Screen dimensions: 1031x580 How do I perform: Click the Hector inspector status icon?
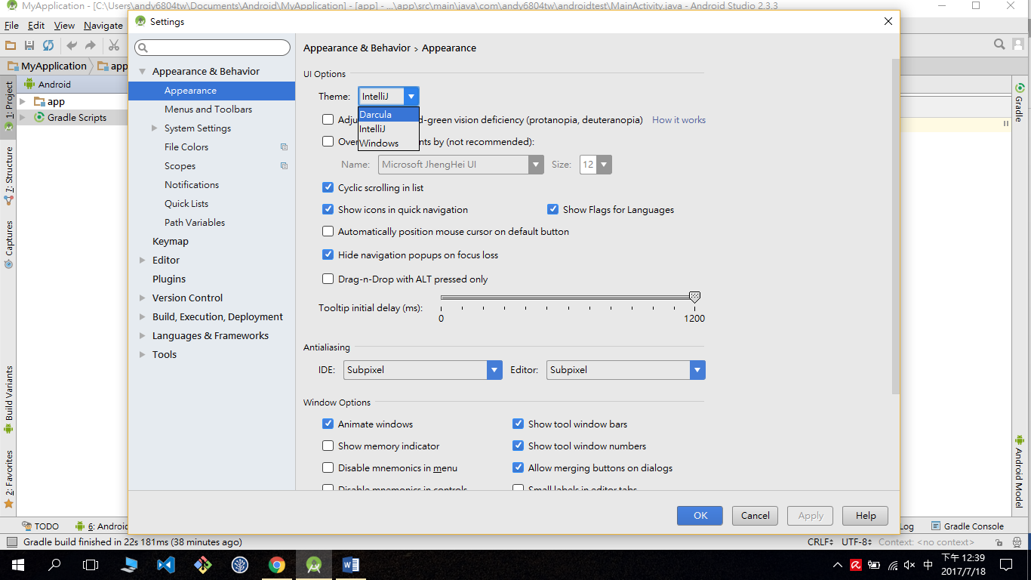pyautogui.click(x=1017, y=542)
